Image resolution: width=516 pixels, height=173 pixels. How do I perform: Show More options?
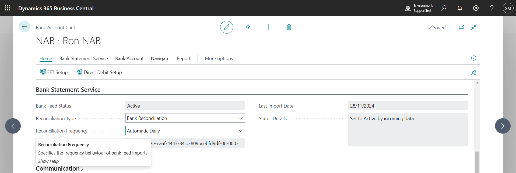219,58
